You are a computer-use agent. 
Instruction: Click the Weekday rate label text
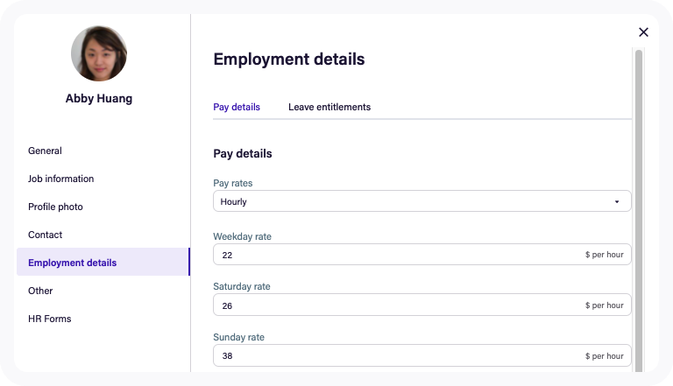click(x=248, y=236)
